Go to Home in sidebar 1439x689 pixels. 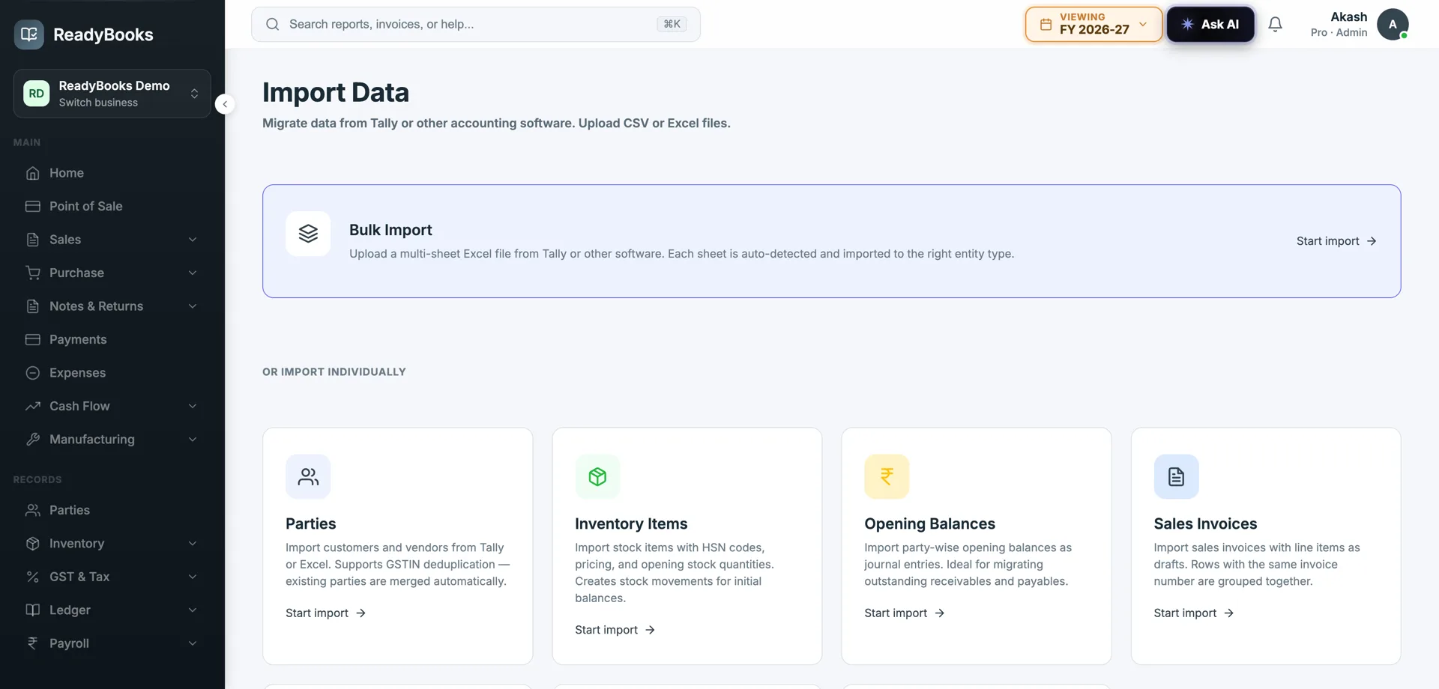112,173
